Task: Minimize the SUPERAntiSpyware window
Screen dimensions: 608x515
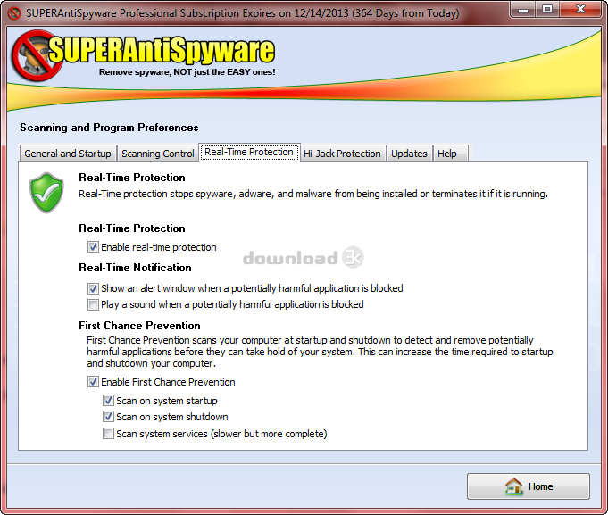Action: point(523,9)
